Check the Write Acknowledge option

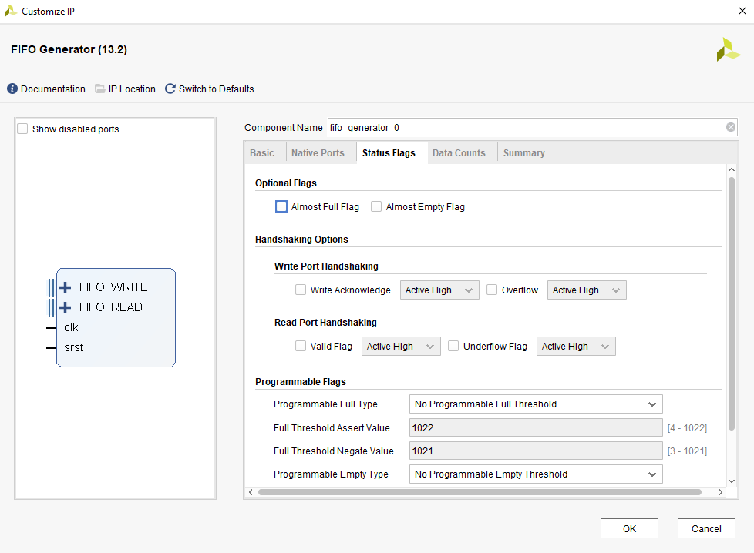tap(301, 290)
